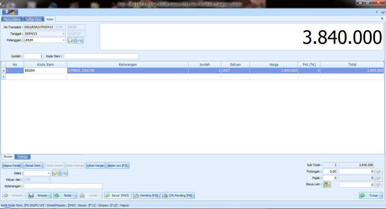Cancel the transaction with Batal
Viewport: 386px width, 209px height.
tap(65, 195)
